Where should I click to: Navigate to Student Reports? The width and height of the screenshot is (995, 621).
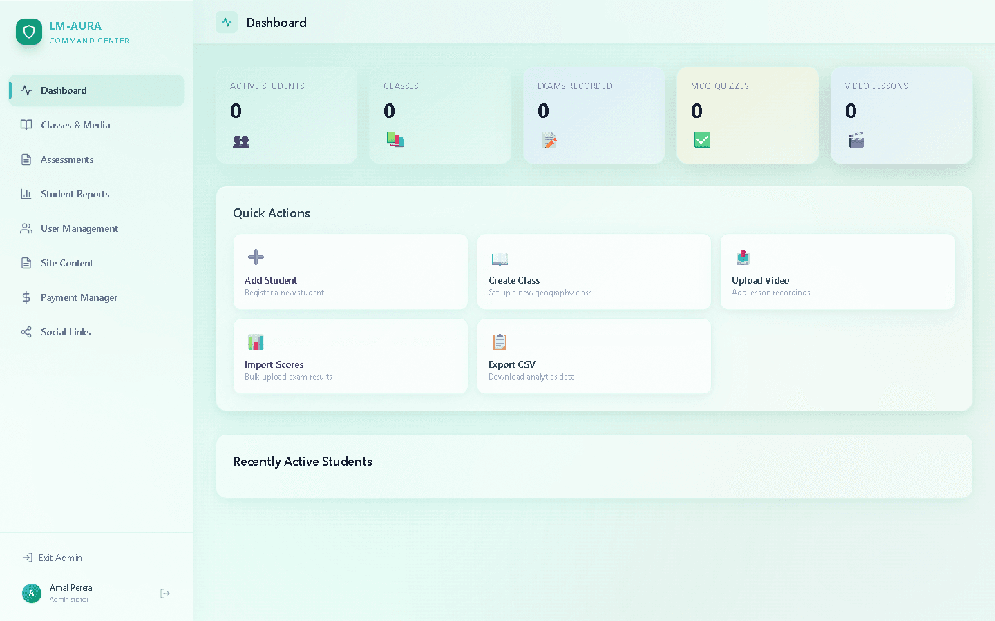point(97,194)
